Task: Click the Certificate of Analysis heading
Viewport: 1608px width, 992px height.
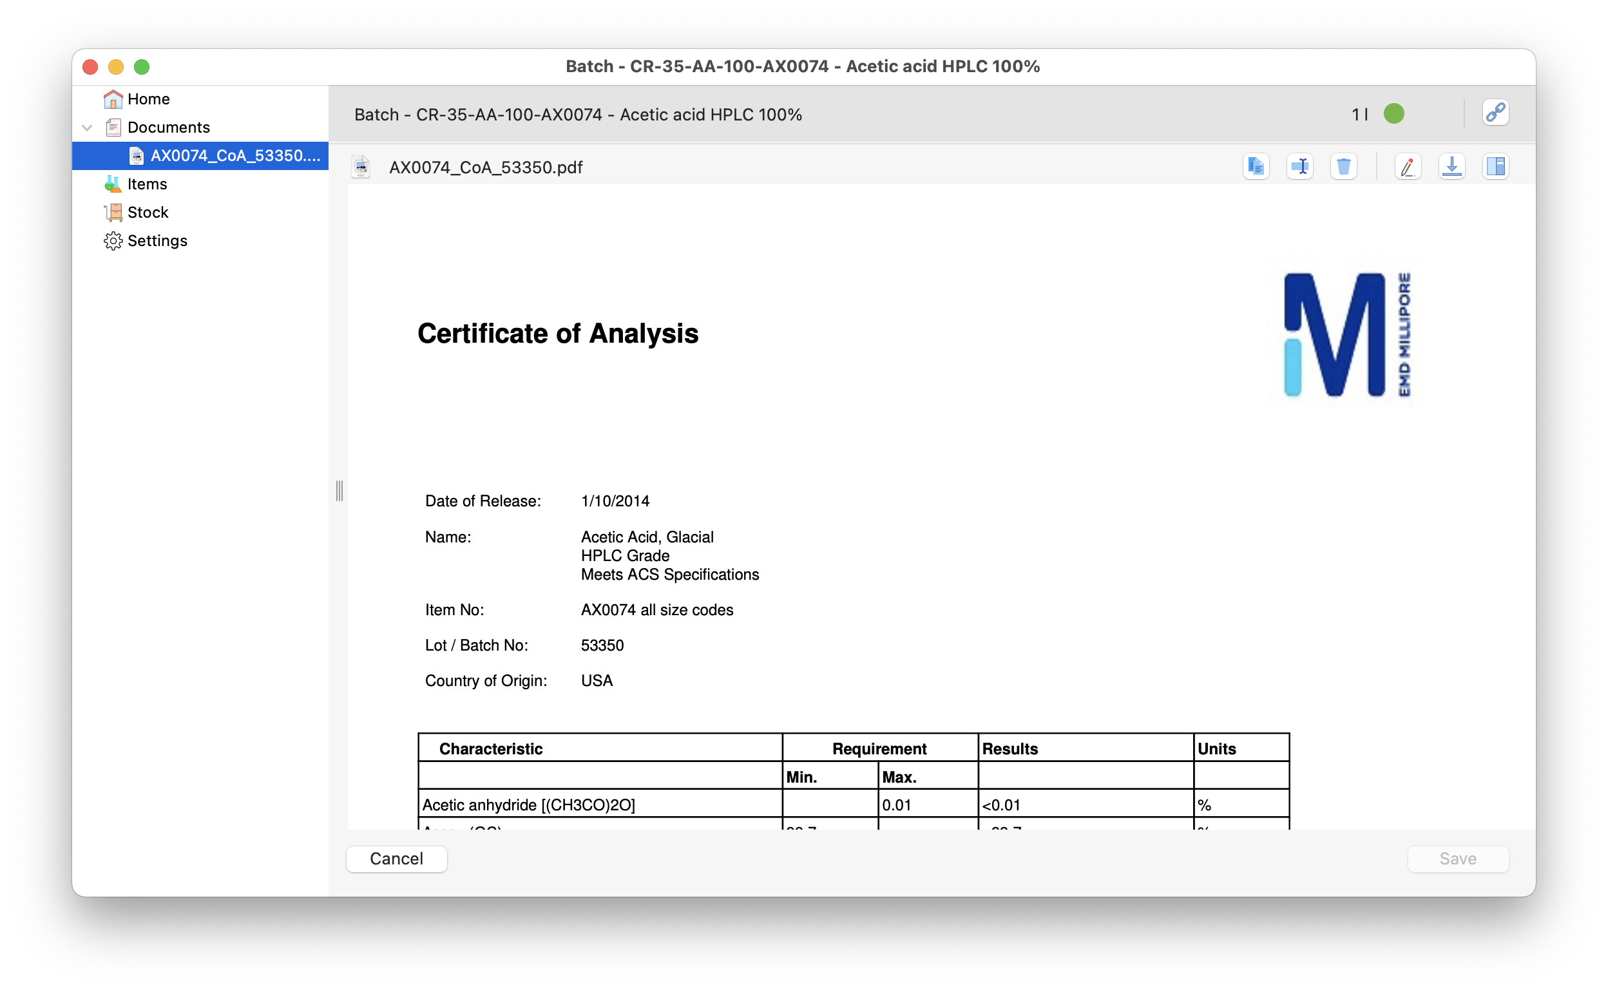Action: point(558,333)
